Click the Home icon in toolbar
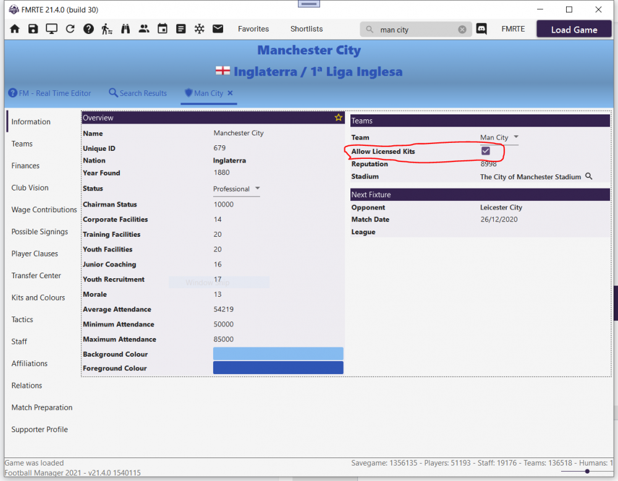The width and height of the screenshot is (618, 481). pyautogui.click(x=15, y=29)
